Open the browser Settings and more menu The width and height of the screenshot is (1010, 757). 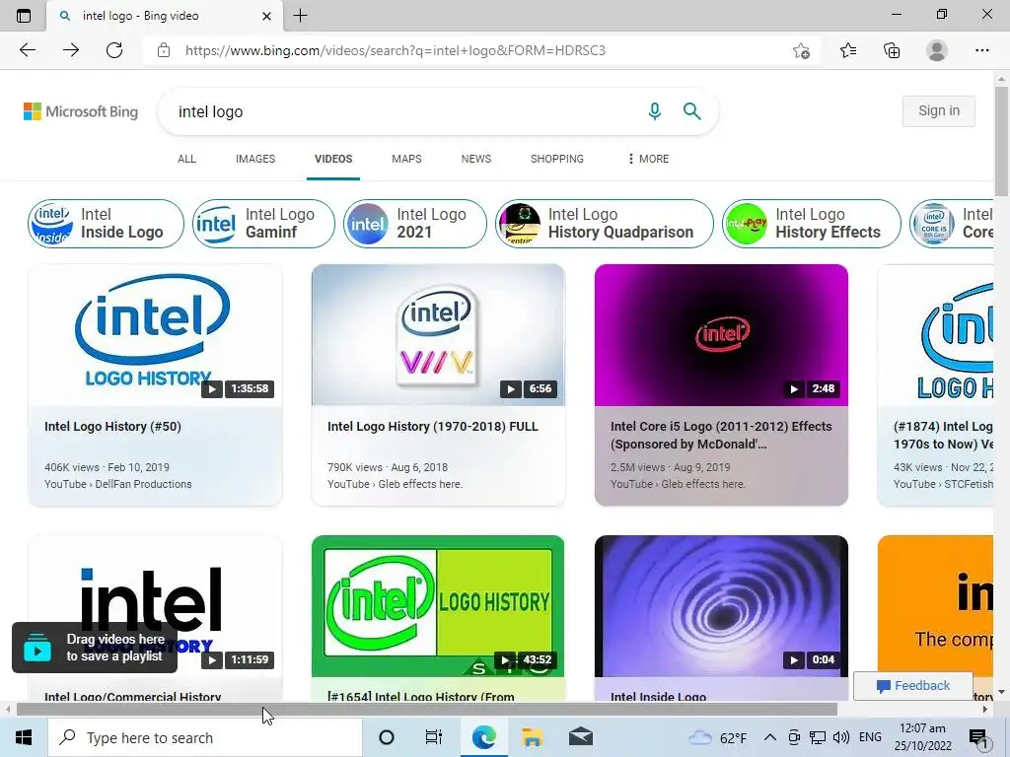coord(981,50)
